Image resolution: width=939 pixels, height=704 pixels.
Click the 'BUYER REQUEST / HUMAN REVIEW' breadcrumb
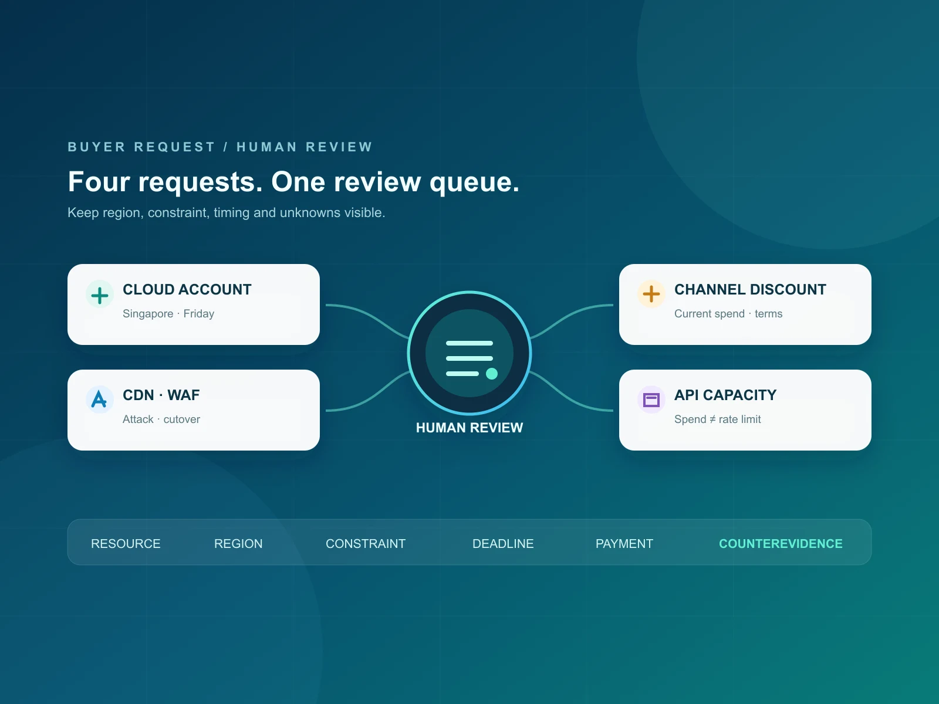[220, 147]
